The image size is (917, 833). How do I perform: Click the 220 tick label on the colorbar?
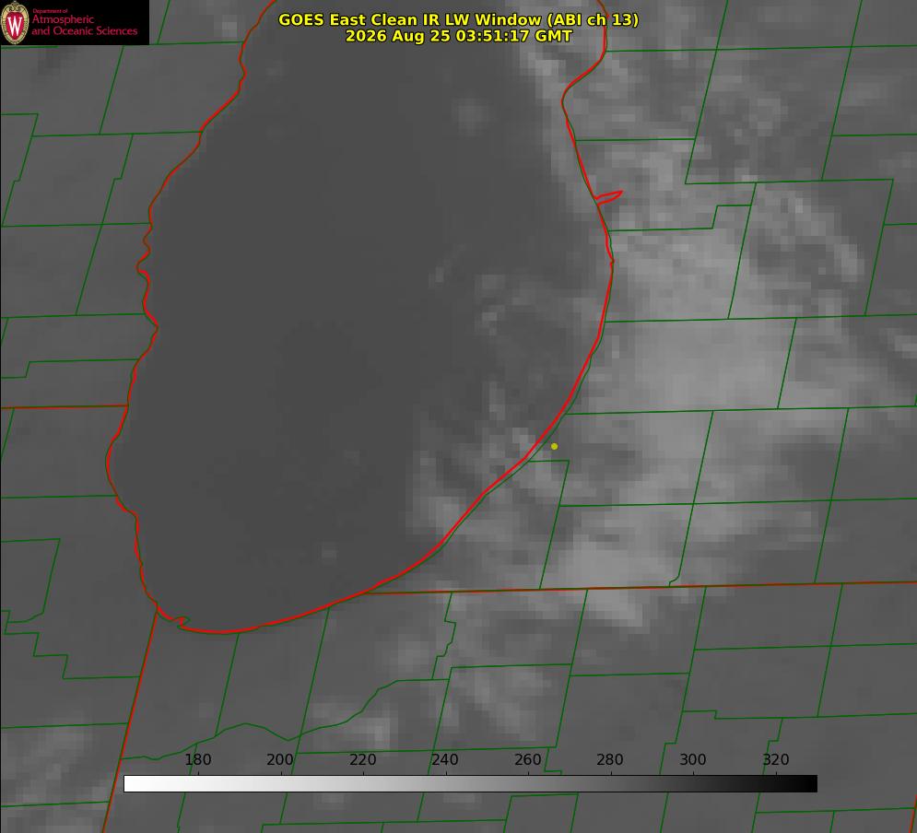362,759
